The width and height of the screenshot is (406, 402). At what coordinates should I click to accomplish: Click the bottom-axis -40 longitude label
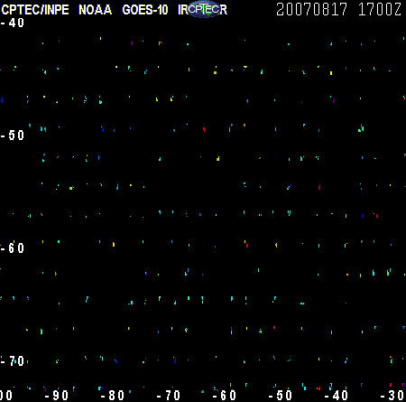pos(337,396)
